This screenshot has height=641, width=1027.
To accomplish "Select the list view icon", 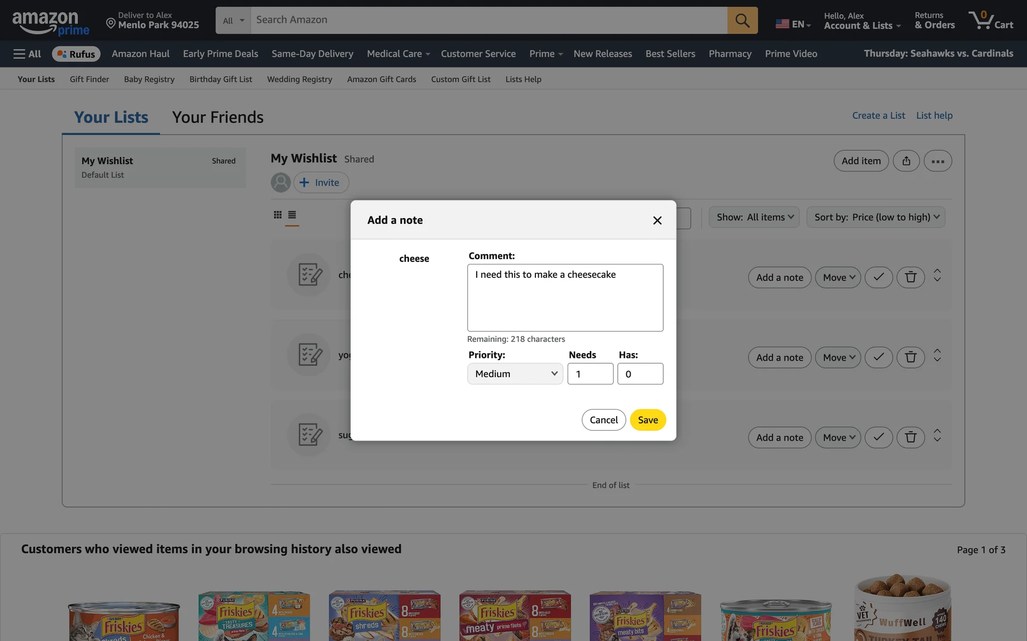I will point(292,215).
